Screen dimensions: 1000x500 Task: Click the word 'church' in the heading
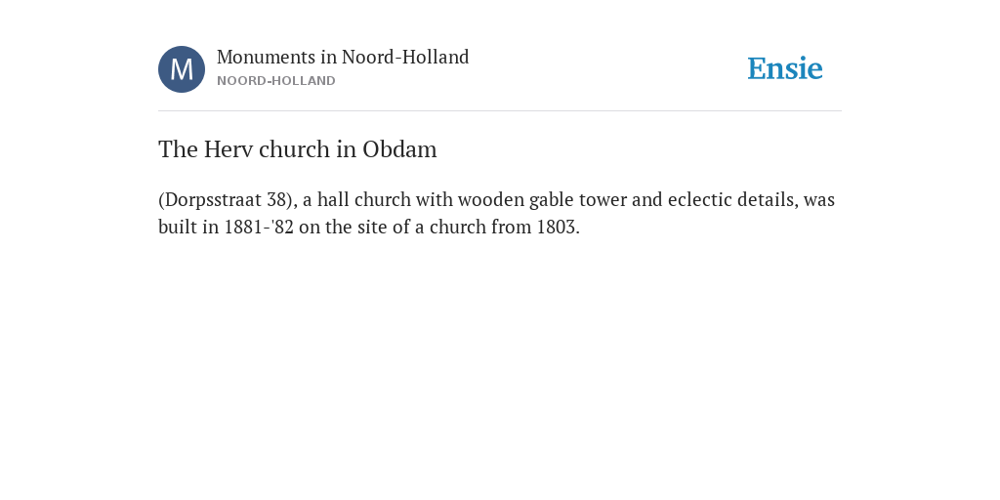(295, 149)
